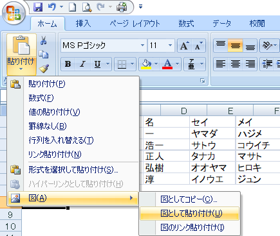280x236 pixels.
Task: Toggle italic formatting
Action: point(82,63)
